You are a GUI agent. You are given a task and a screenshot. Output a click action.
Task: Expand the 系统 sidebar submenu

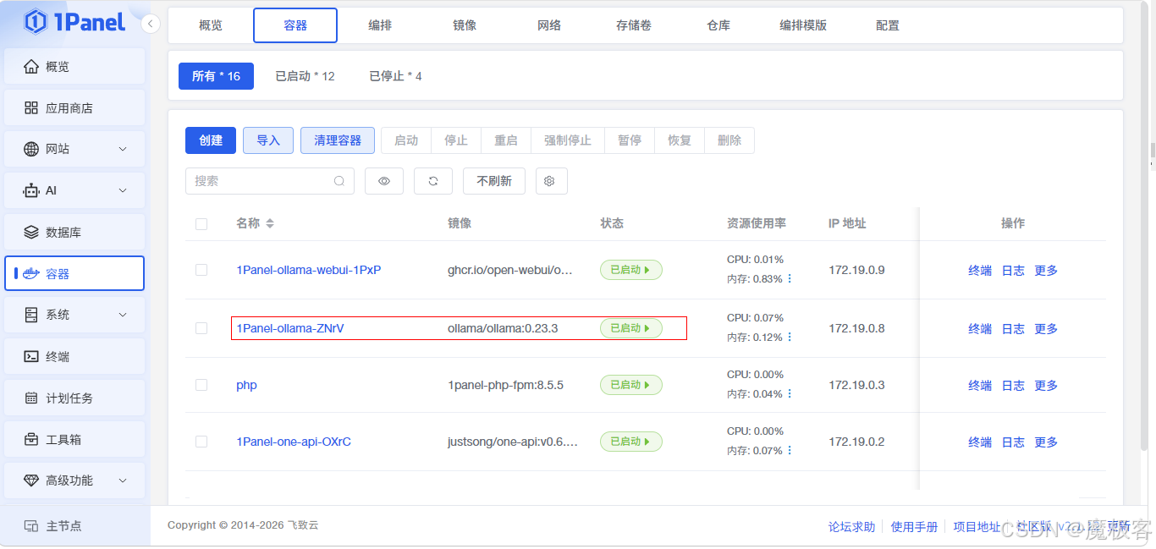click(x=123, y=315)
